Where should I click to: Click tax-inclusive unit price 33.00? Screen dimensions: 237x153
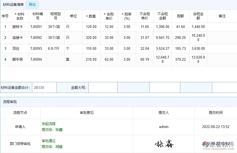point(109,48)
